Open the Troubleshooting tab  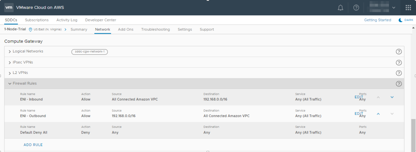156,29
